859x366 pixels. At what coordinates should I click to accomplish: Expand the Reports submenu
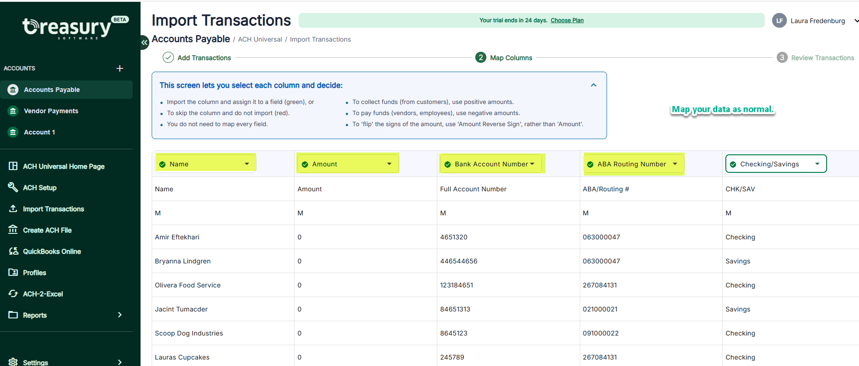pos(120,315)
